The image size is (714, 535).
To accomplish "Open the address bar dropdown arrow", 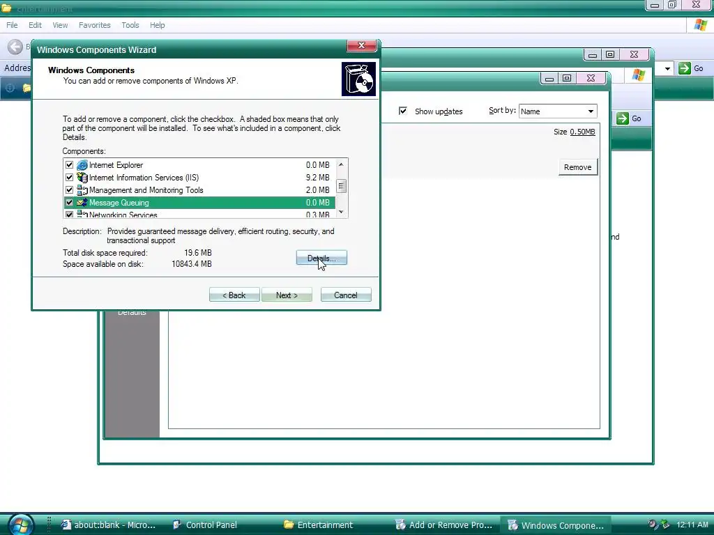I will pos(667,69).
